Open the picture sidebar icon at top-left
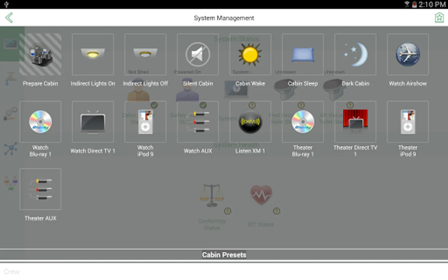The height and width of the screenshot is (280, 448). 11,44
